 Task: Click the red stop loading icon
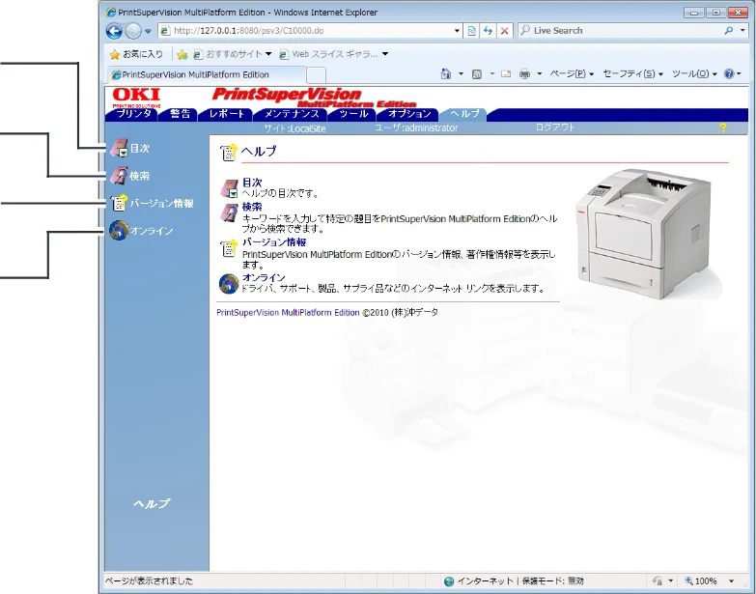[x=504, y=31]
